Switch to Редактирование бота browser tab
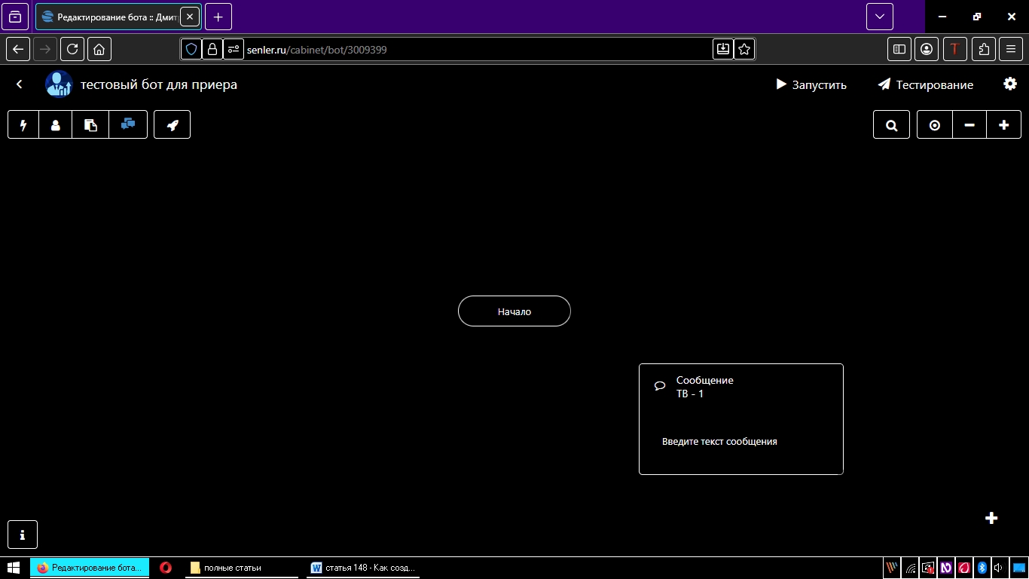The height and width of the screenshot is (579, 1029). click(109, 17)
